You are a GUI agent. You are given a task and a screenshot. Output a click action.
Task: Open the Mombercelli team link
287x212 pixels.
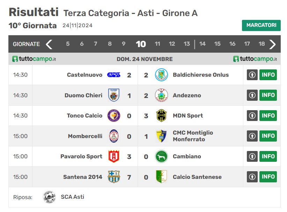[x=85, y=136]
